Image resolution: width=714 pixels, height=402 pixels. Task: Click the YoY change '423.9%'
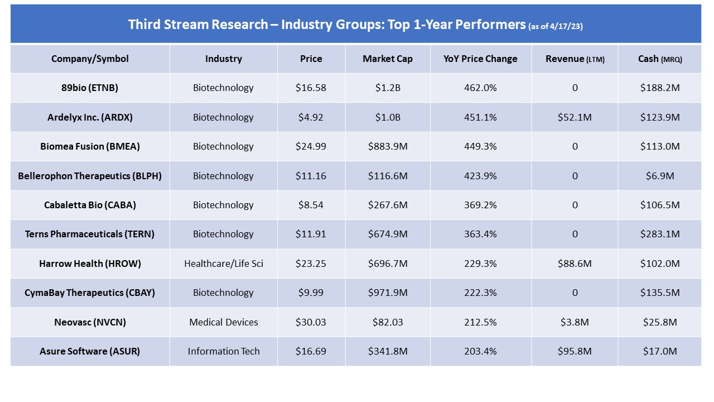480,176
